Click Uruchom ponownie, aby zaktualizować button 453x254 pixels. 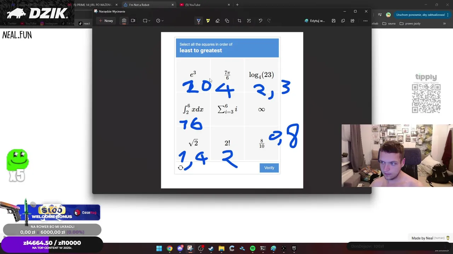[422, 15]
